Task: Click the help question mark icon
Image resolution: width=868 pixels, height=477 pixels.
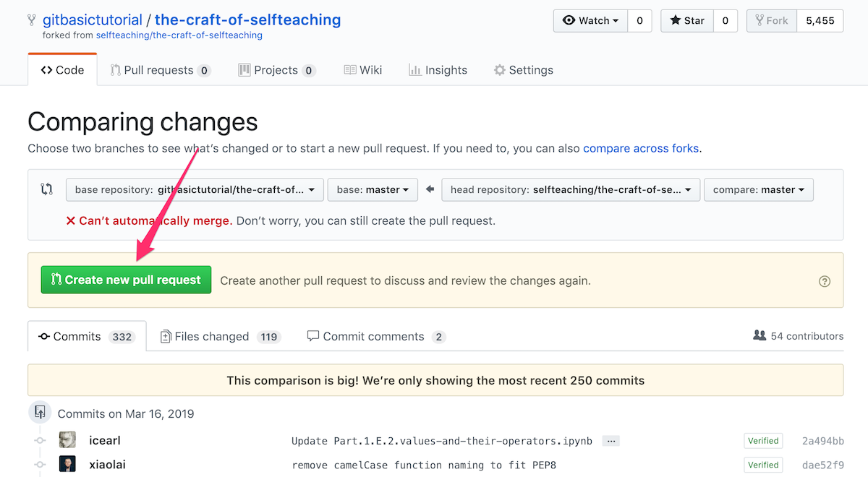Action: point(825,281)
